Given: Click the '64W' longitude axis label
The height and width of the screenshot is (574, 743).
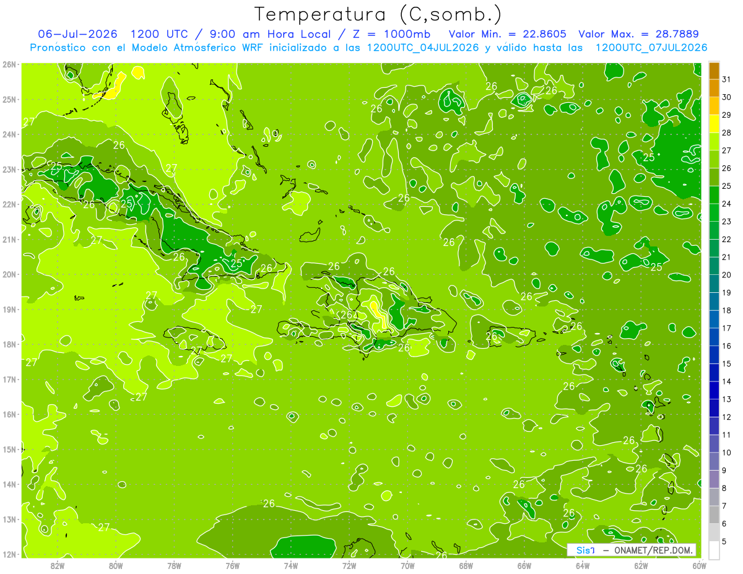Looking at the screenshot, I should click(583, 565).
